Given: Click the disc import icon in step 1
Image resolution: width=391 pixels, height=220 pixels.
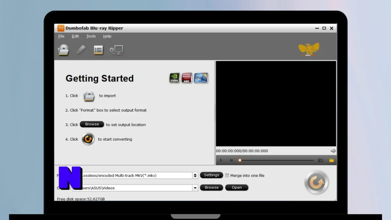Looking at the screenshot, I should click(89, 96).
